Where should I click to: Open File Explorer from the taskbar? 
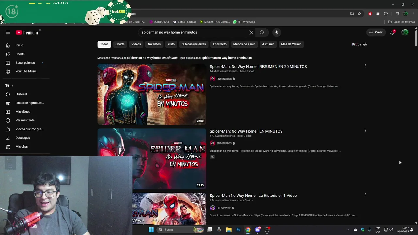229,230
